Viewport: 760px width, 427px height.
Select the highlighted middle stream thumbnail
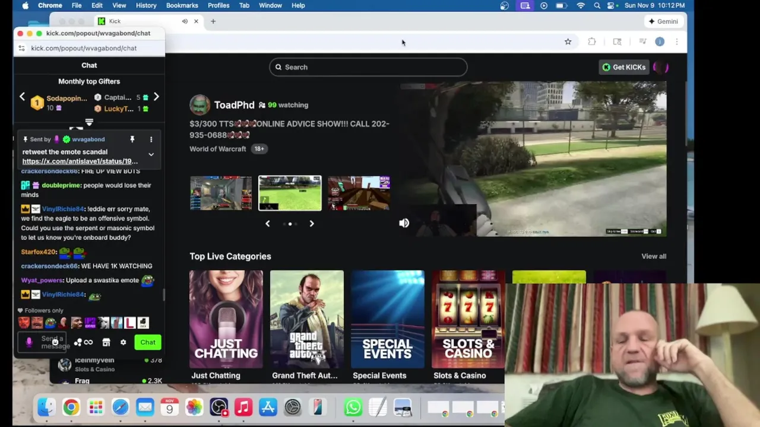coord(290,193)
